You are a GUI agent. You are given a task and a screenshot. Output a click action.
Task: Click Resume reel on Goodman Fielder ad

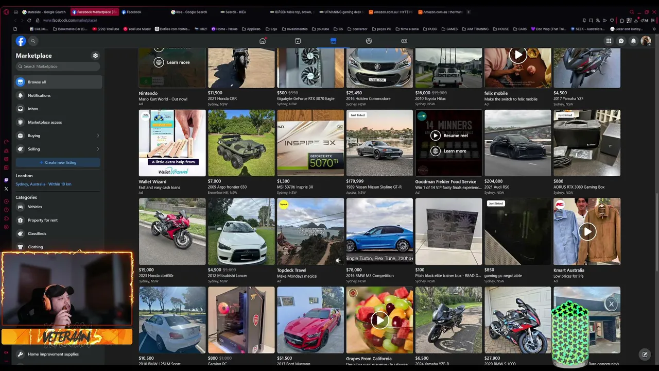[449, 136]
